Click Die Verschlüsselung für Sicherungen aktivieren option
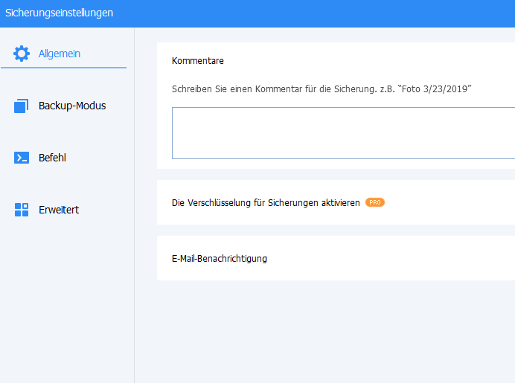 [266, 202]
